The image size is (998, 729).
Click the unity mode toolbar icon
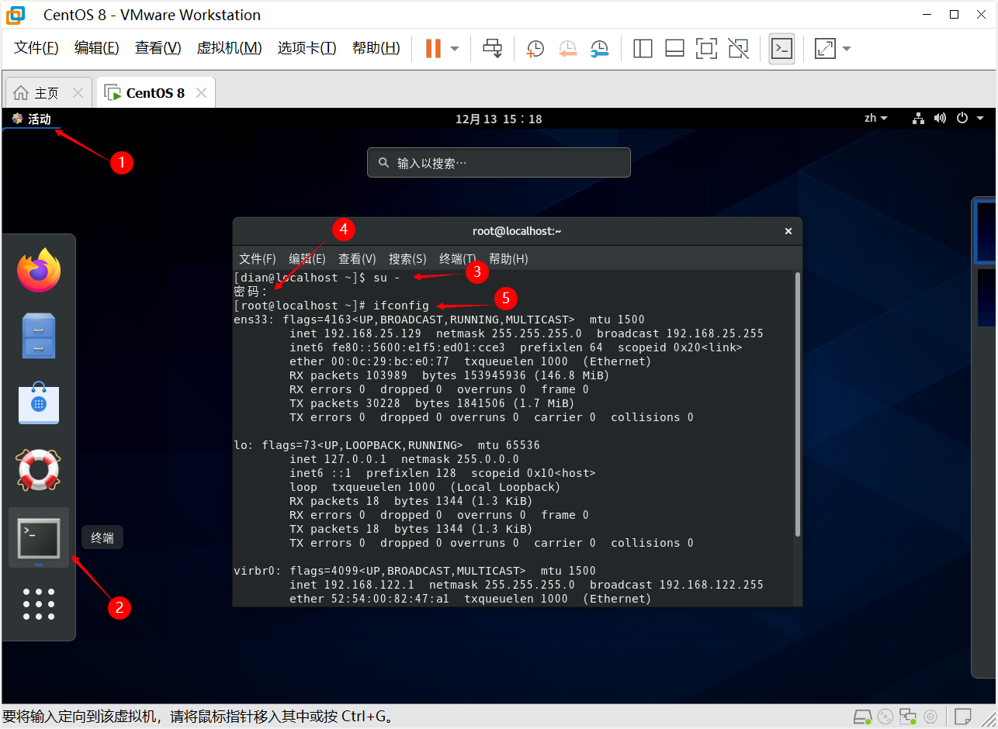(739, 48)
